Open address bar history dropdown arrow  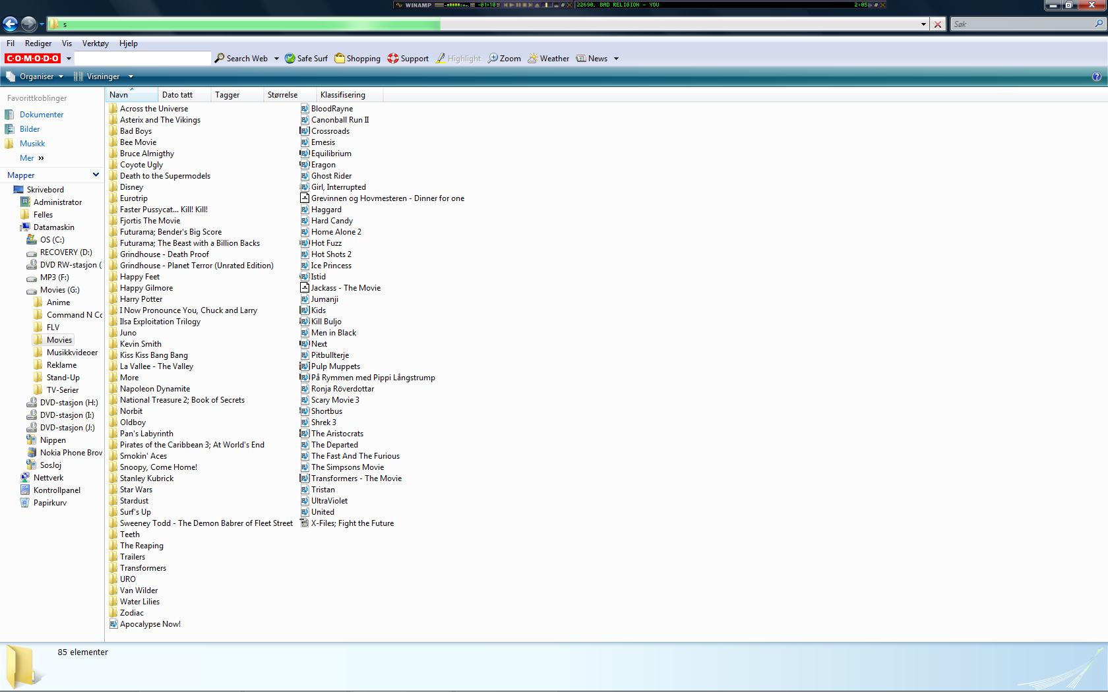tap(923, 24)
